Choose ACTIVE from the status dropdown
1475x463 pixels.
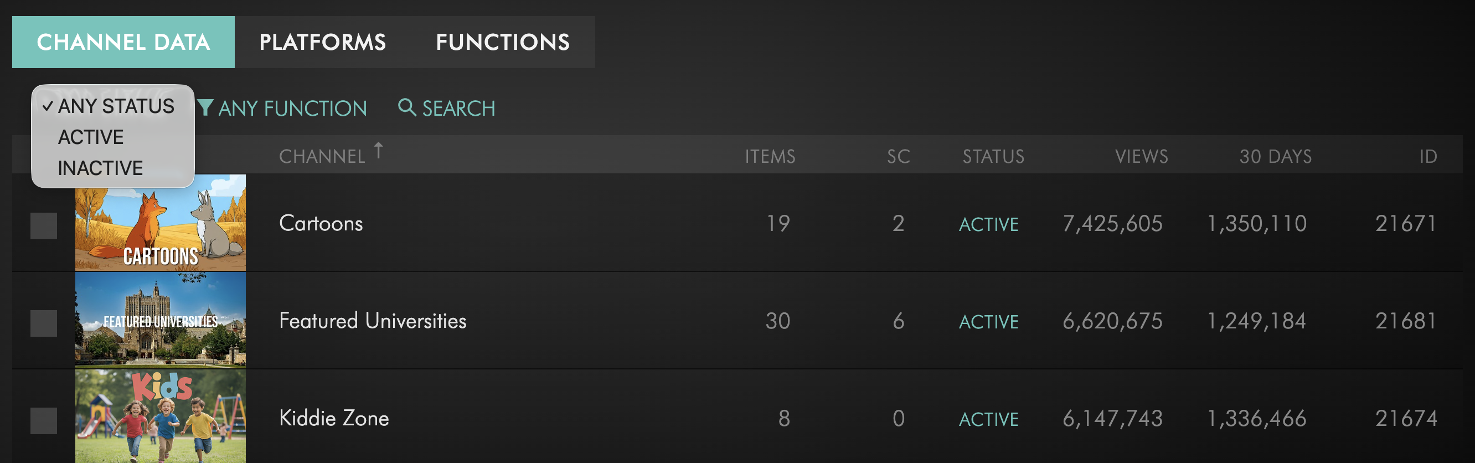91,137
